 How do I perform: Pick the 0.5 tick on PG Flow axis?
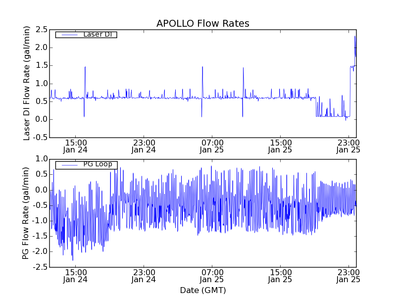point(42,175)
